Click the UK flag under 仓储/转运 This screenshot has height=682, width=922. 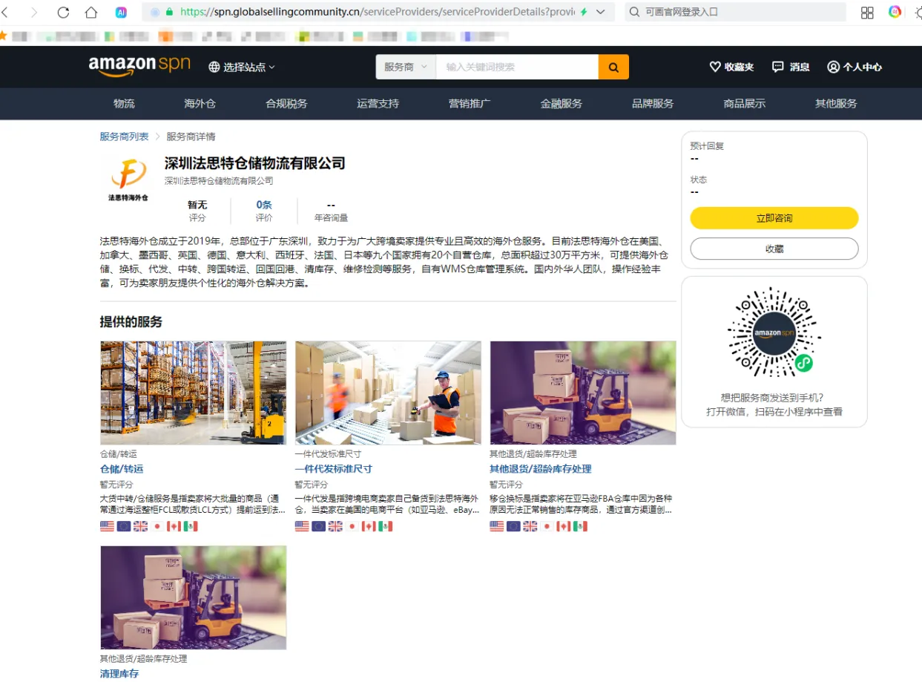pos(140,526)
